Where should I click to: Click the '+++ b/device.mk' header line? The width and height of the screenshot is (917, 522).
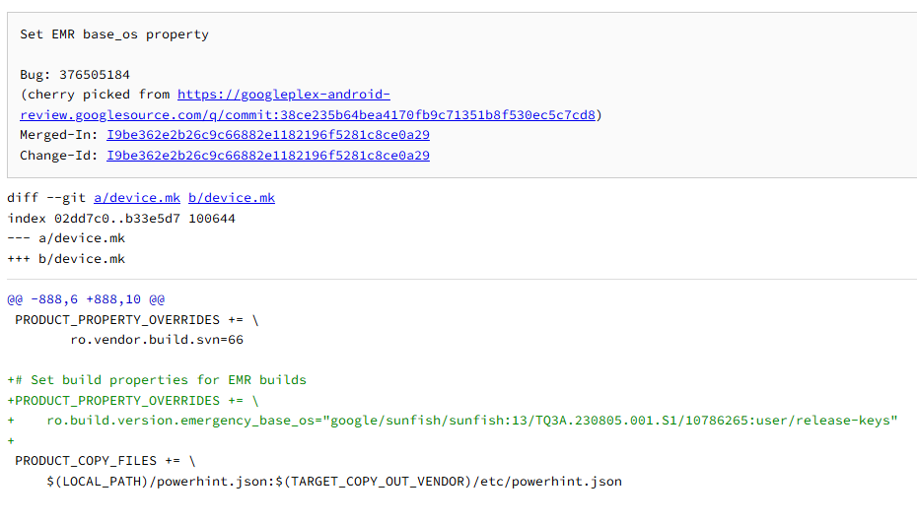point(66,259)
